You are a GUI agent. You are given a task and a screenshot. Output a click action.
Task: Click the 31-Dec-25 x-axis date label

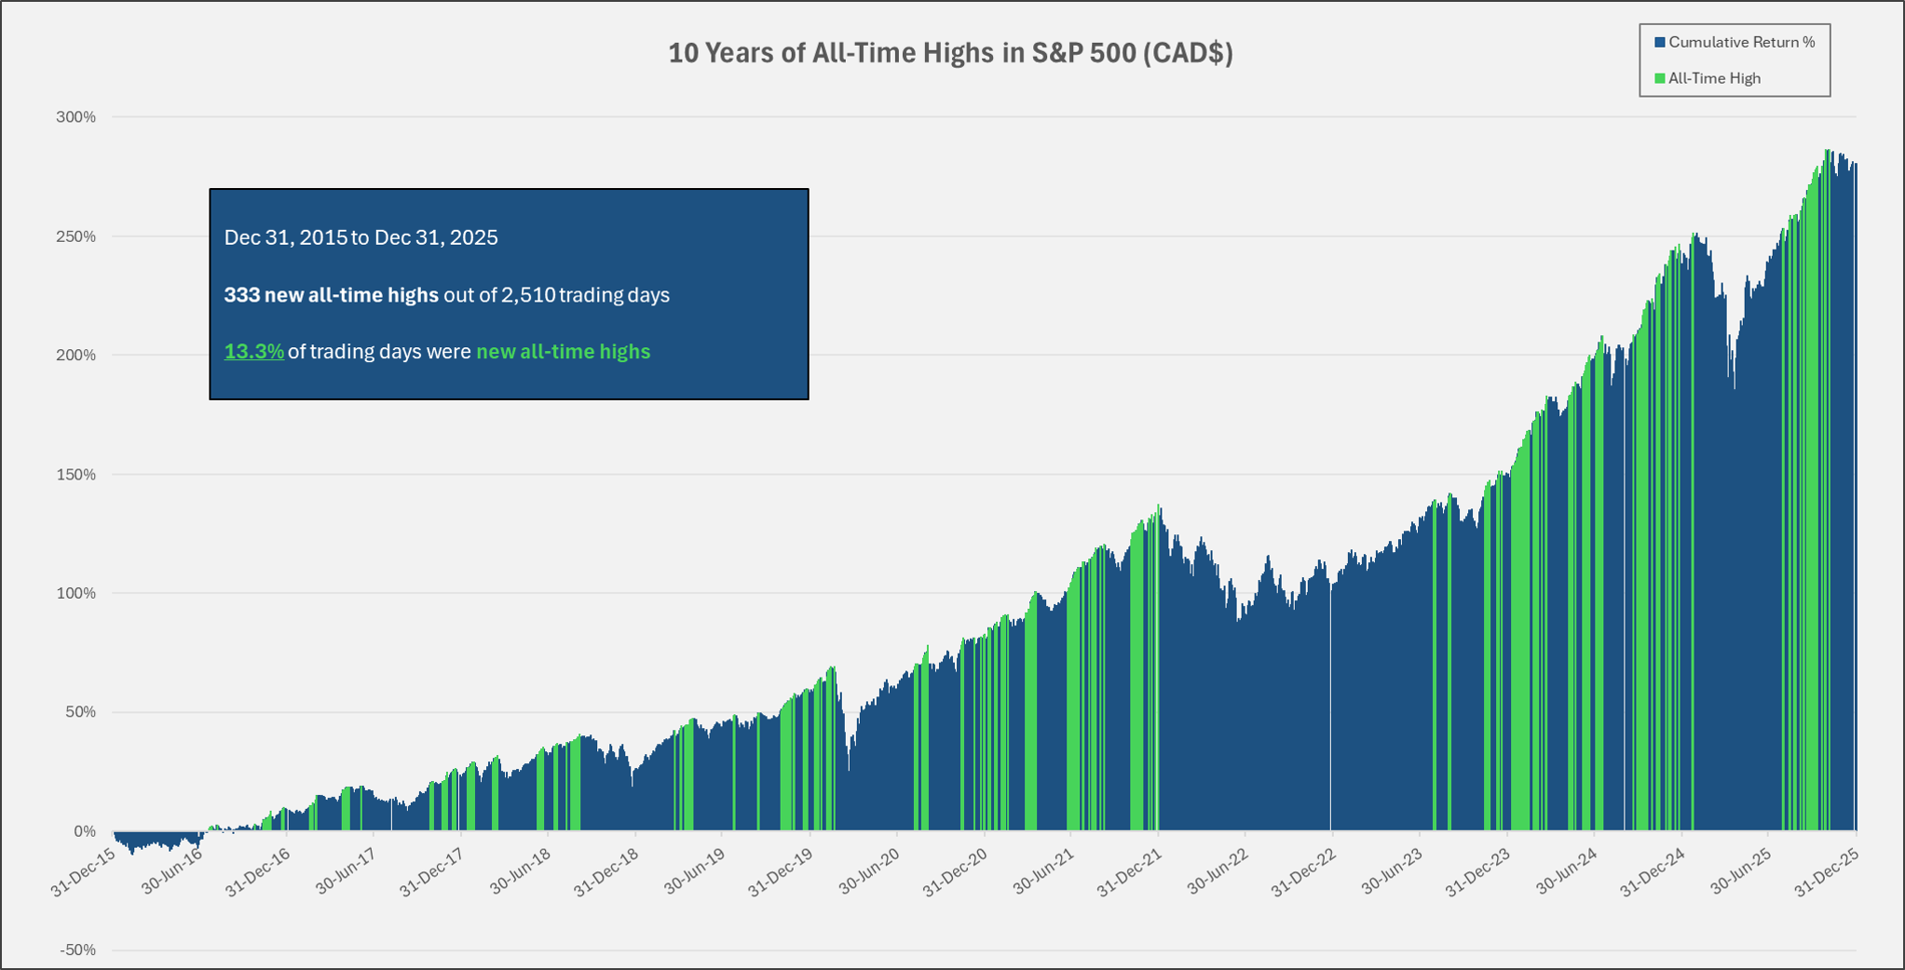1828,871
